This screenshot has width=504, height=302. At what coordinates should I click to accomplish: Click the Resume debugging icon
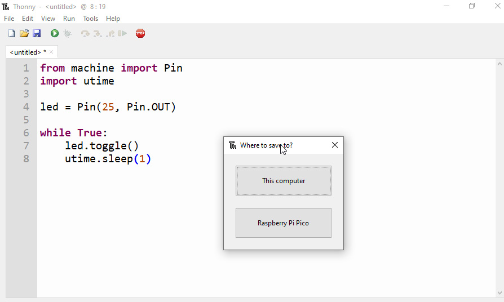coord(122,33)
